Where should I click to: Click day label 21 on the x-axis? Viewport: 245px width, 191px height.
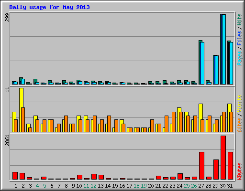pyautogui.click(x=158, y=186)
